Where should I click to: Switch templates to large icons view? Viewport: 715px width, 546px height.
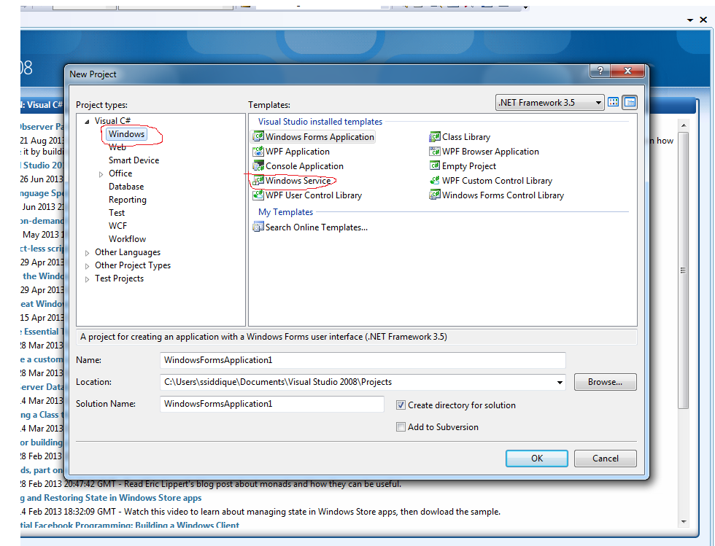coord(613,102)
